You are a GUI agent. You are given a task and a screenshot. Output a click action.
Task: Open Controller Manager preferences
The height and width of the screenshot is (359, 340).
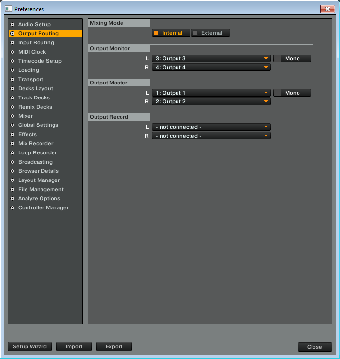45,207
